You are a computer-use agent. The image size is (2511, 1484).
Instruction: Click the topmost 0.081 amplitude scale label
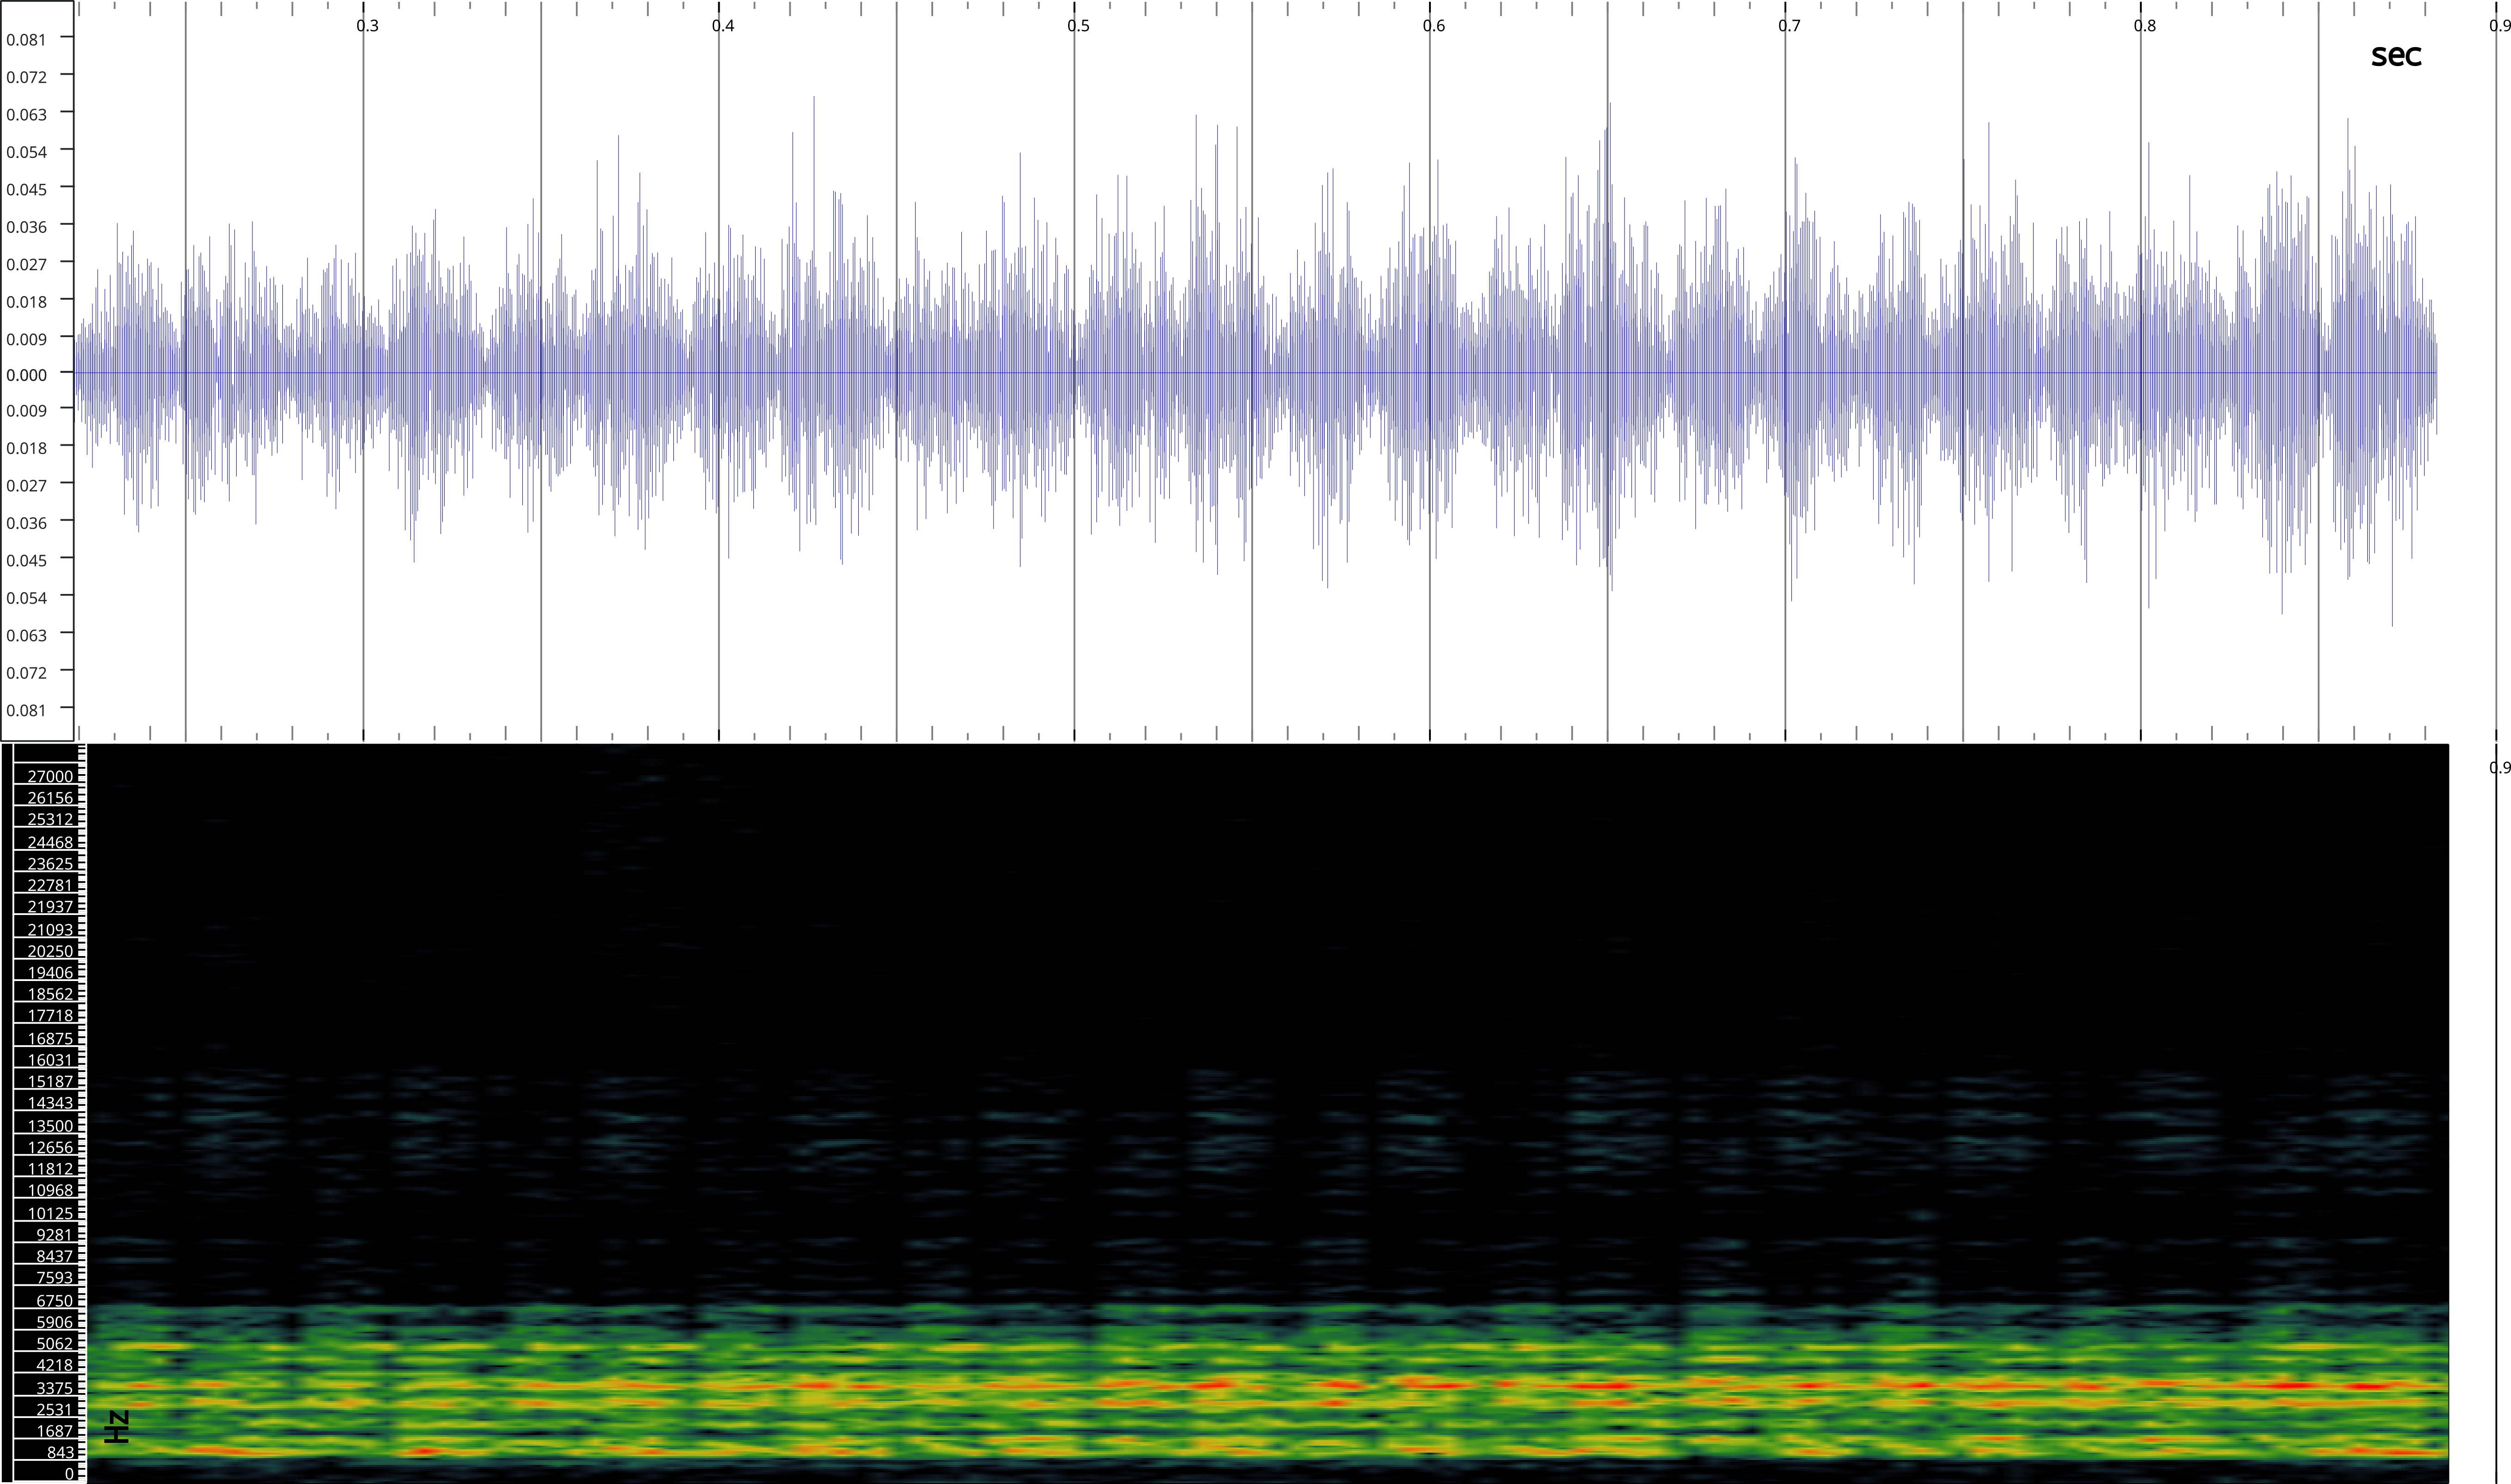[26, 40]
